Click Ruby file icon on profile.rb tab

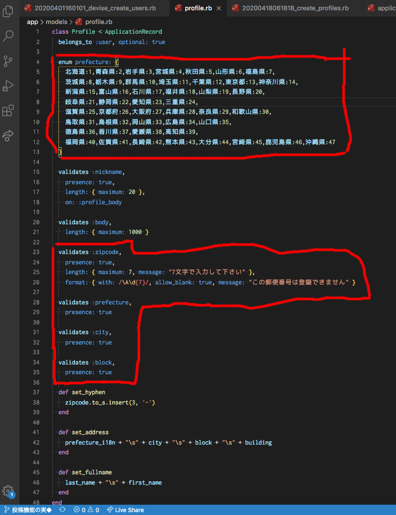click(179, 8)
